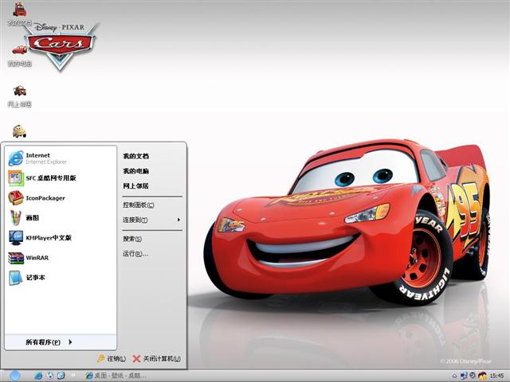Open KMPlayer中文版 from the start menu
The image size is (510, 382).
coord(61,238)
